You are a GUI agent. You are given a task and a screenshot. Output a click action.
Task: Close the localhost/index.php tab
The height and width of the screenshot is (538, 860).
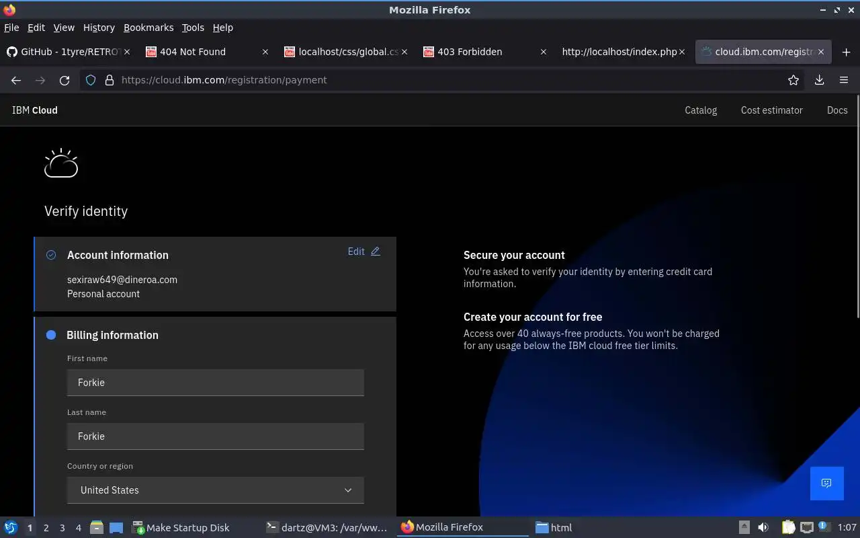(682, 52)
